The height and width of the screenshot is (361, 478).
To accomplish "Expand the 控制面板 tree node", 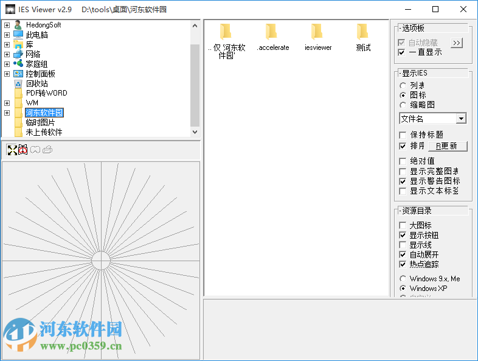I will point(7,74).
